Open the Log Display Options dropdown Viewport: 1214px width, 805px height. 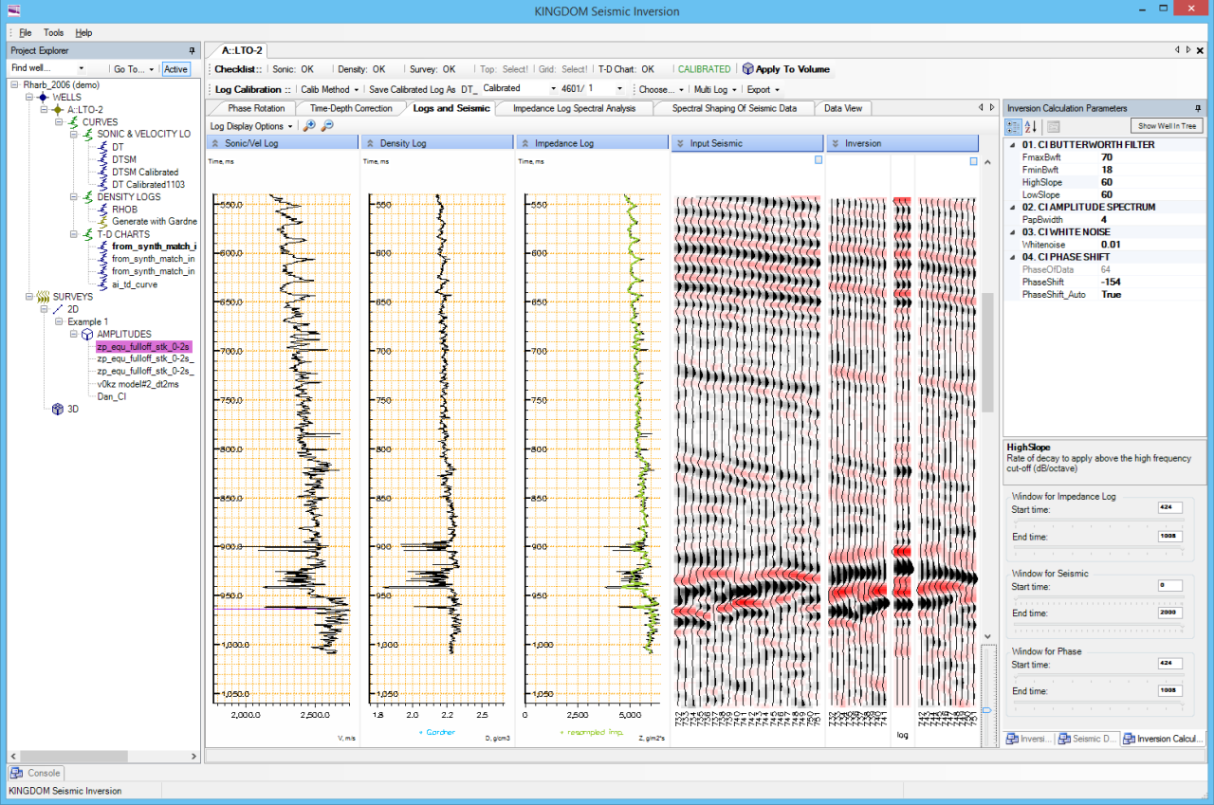[251, 126]
